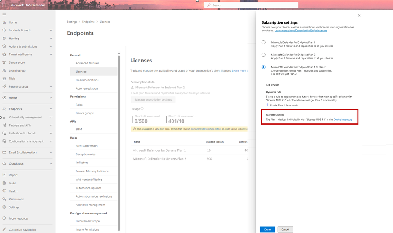
Task: Select Licenses in settings list
Action: click(94, 72)
